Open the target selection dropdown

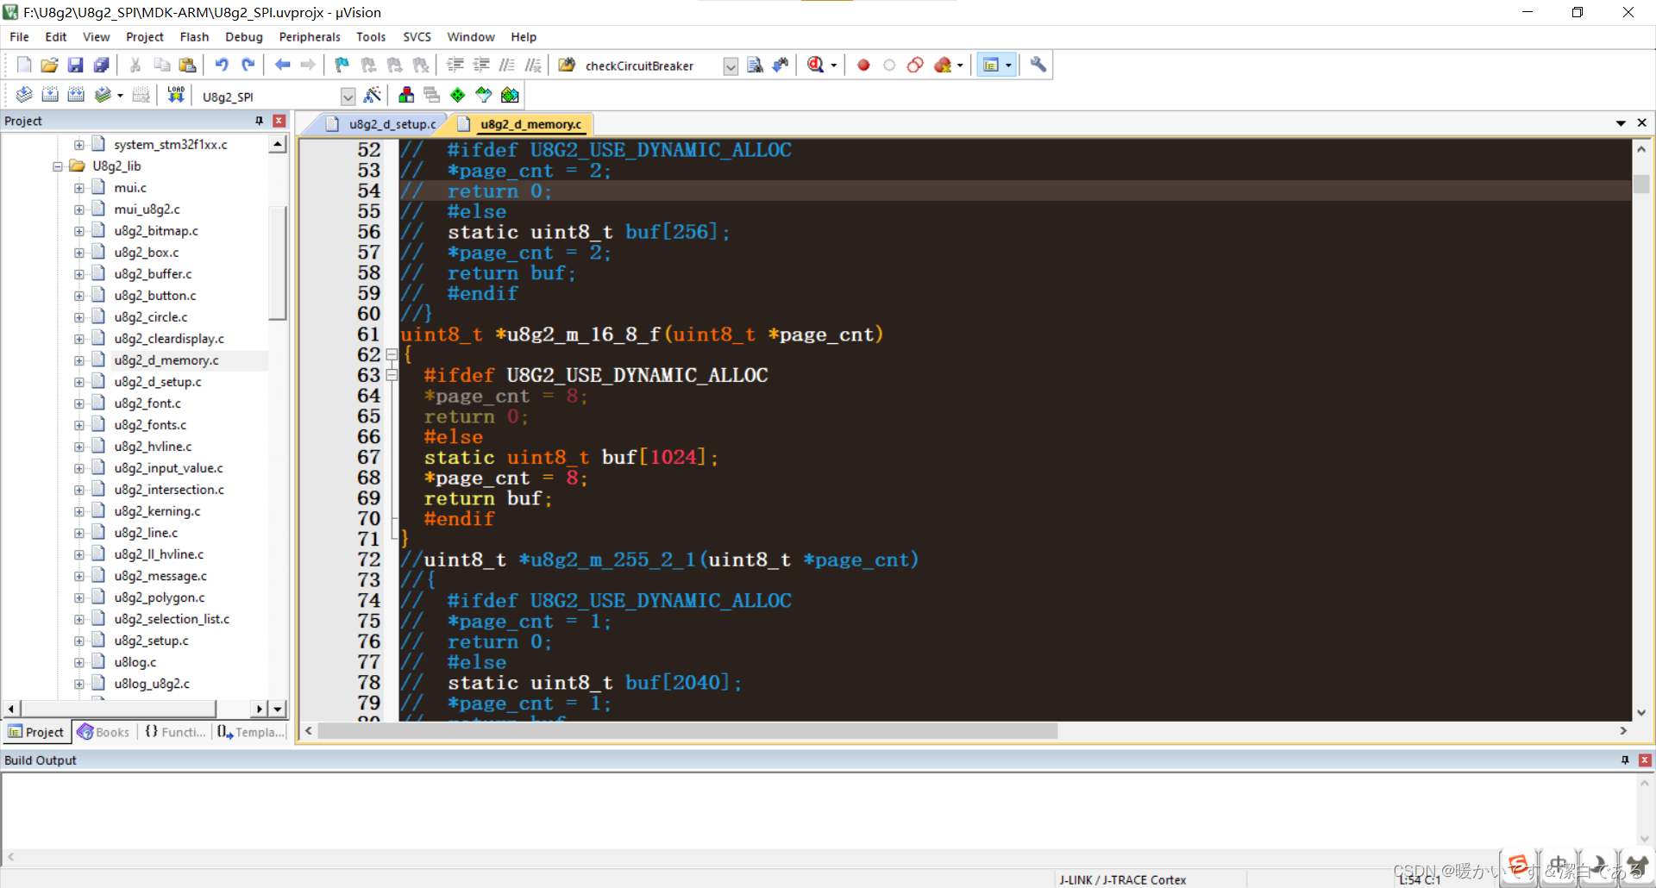point(348,97)
